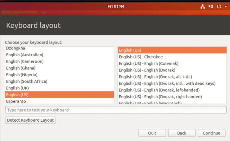
Task: Select English (UK) layout
Action: [x=60, y=88]
